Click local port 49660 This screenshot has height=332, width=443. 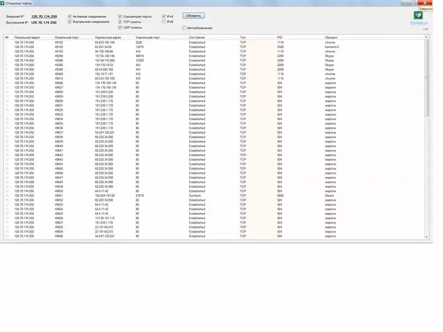59,236
